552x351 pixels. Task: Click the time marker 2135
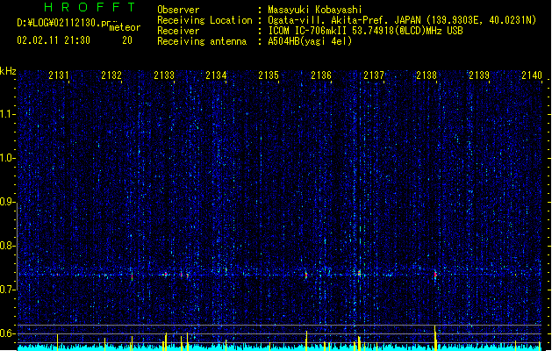point(269,75)
